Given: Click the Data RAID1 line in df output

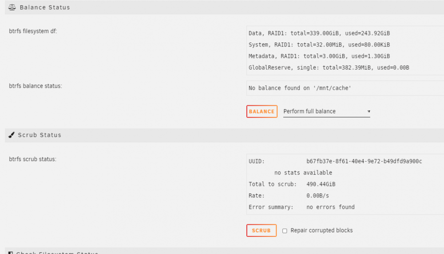Looking at the screenshot, I should point(319,33).
